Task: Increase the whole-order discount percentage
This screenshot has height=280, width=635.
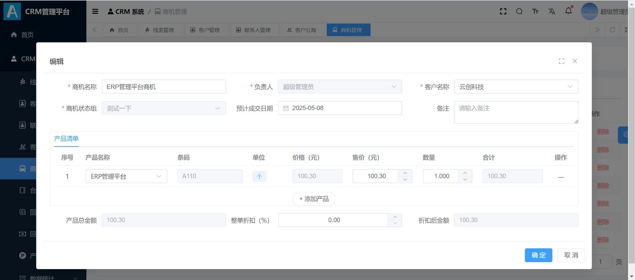Action: click(x=395, y=217)
